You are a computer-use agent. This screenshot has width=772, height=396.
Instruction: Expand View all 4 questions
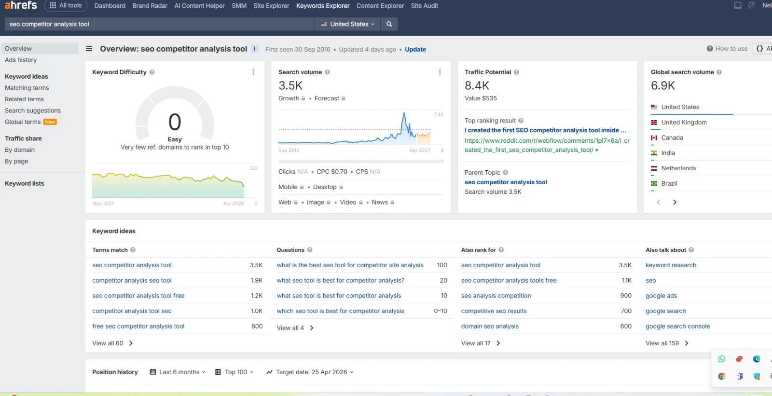pos(295,328)
